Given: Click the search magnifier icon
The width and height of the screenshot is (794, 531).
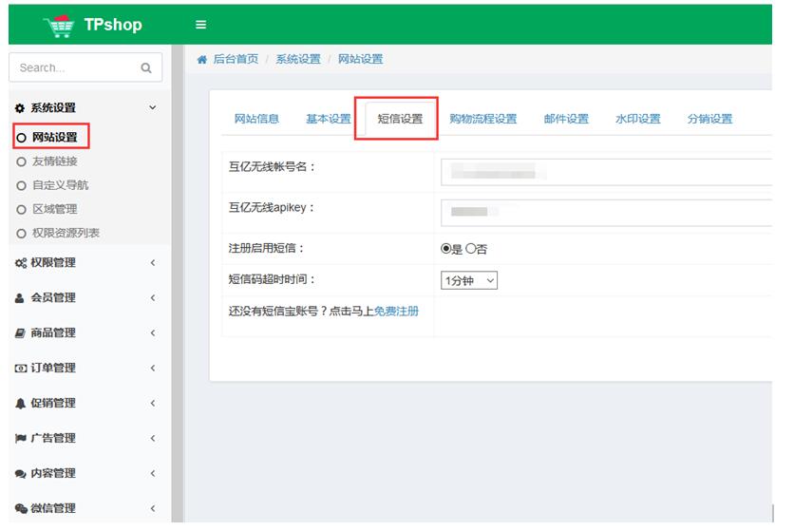Looking at the screenshot, I should tap(145, 67).
